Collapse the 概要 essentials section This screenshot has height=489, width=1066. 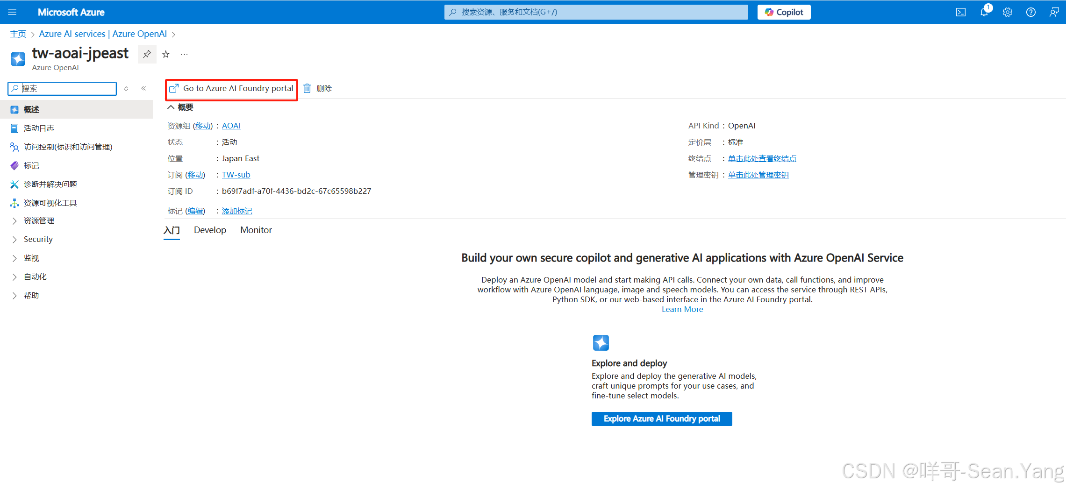tap(180, 107)
